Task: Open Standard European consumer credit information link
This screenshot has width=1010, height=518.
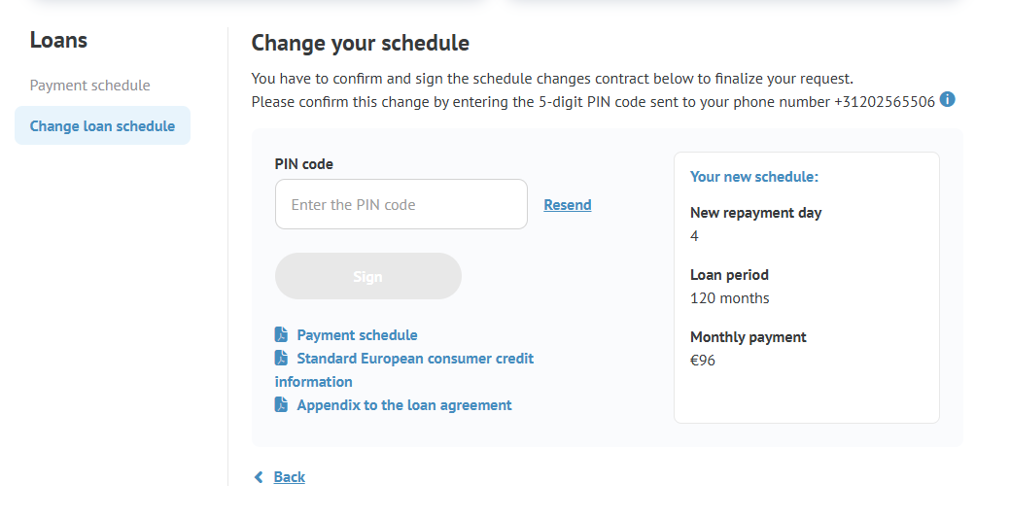Action: [415, 359]
